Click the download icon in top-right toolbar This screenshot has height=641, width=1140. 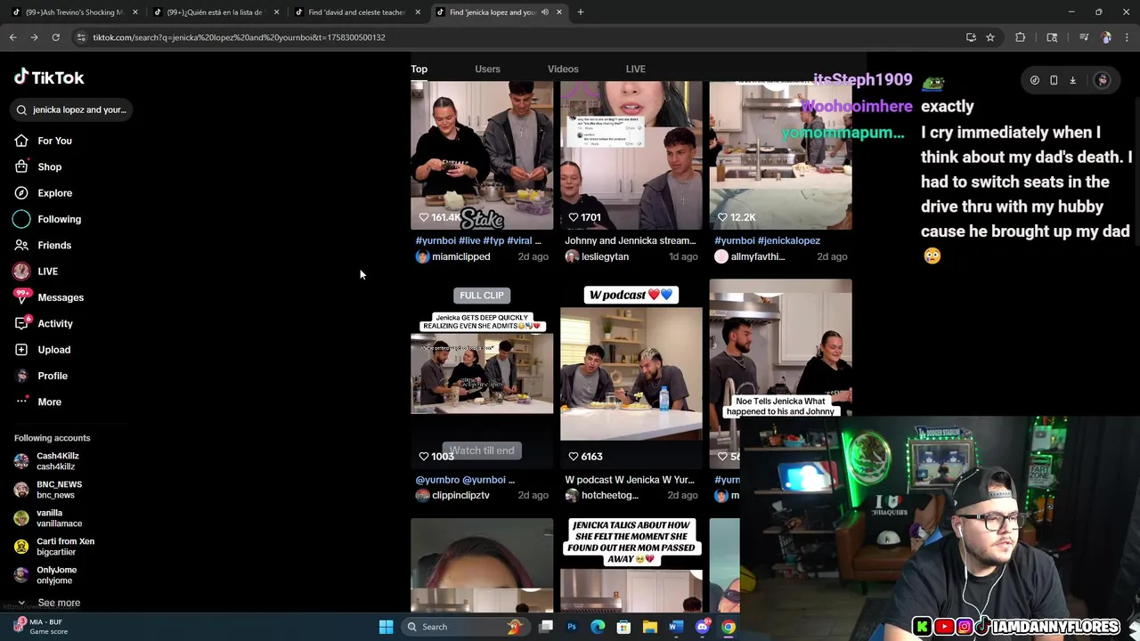coord(1072,80)
